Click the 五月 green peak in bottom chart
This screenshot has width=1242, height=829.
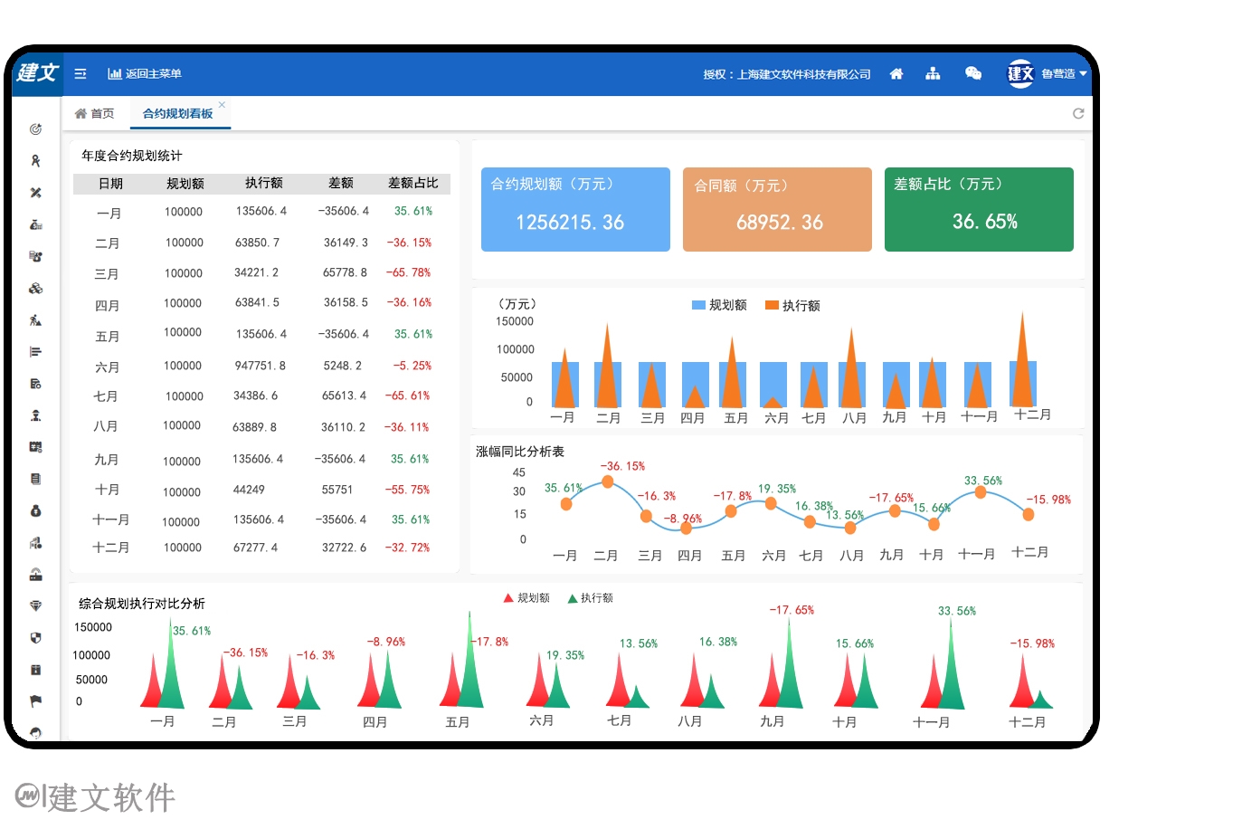(x=469, y=660)
